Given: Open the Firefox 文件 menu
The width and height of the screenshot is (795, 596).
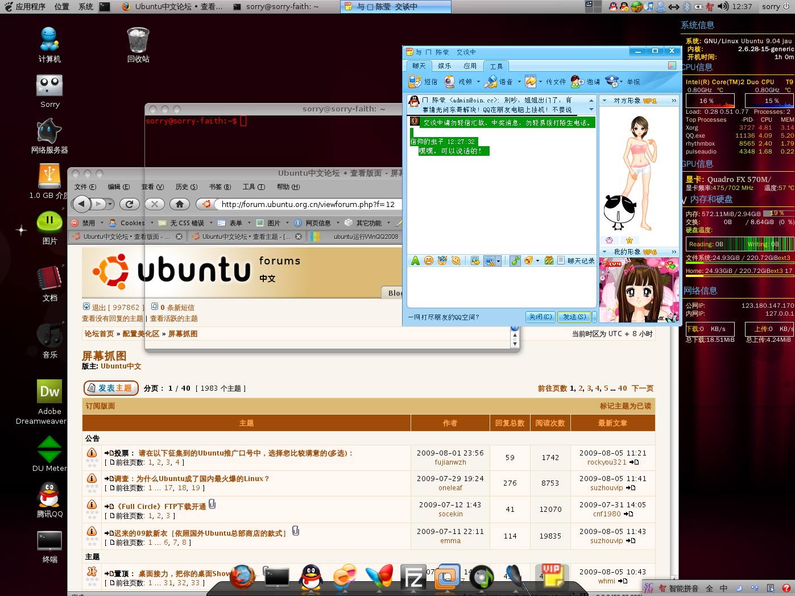Looking at the screenshot, I should coord(85,187).
